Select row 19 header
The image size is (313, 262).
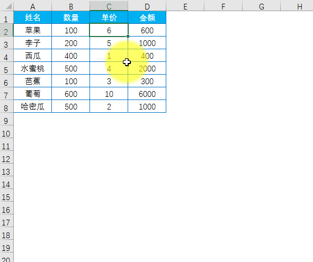click(x=6, y=246)
